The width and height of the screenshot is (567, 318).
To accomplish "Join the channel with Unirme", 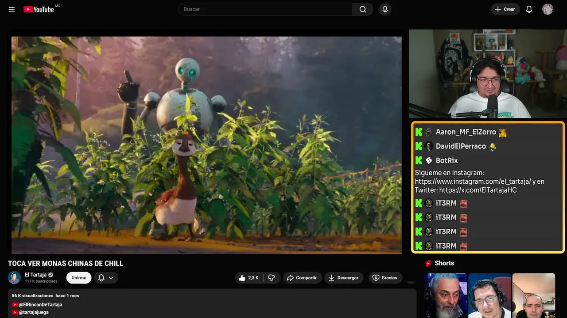I will 79,278.
